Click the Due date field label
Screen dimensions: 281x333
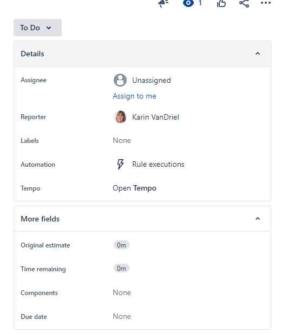click(34, 317)
